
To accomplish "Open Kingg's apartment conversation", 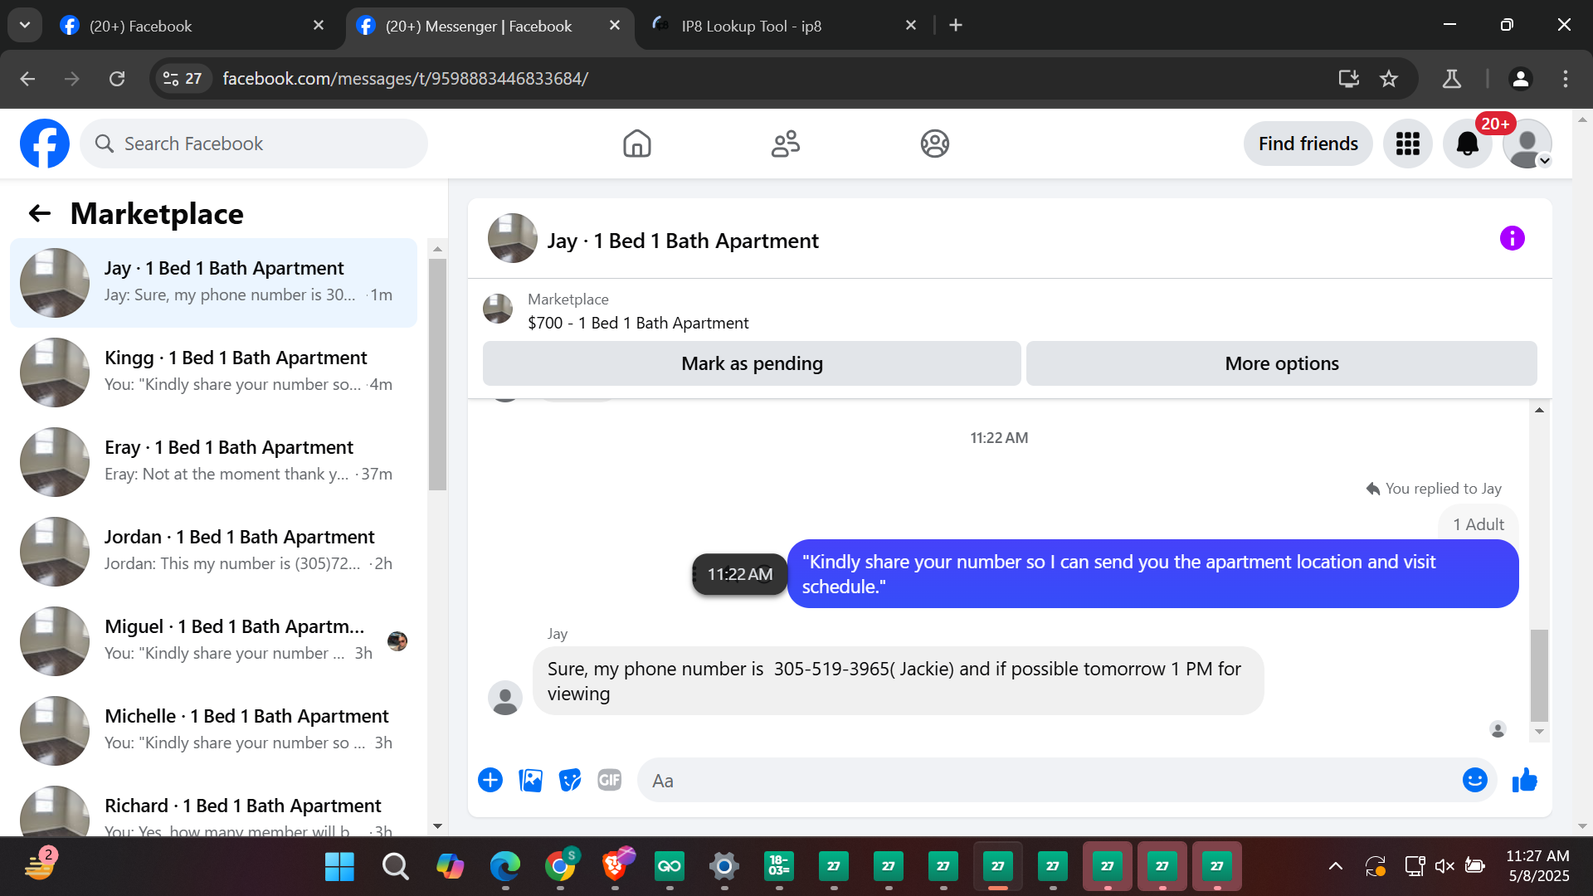I will point(214,372).
